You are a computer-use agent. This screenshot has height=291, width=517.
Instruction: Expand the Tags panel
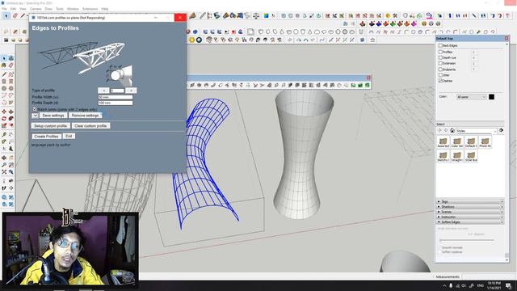pyautogui.click(x=470, y=201)
